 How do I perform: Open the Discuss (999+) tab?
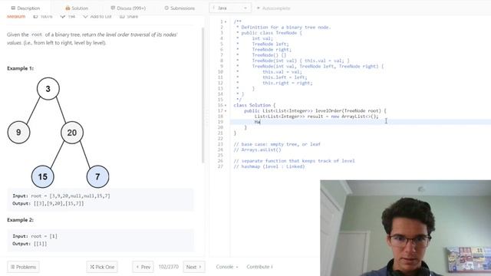[x=128, y=8]
